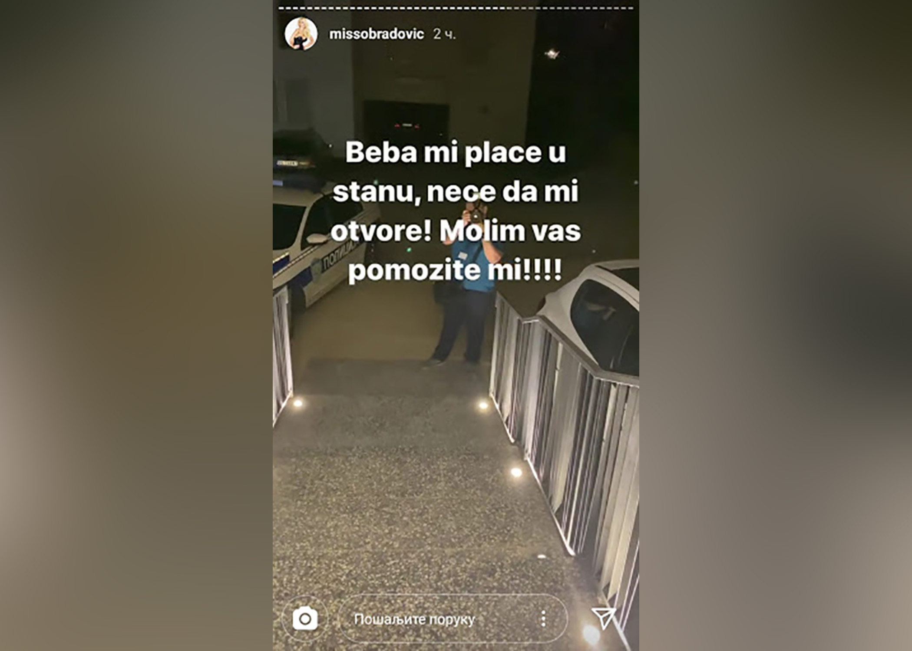This screenshot has height=651, width=912.
Task: Tap the dark building entrance door
Action: click(406, 122)
